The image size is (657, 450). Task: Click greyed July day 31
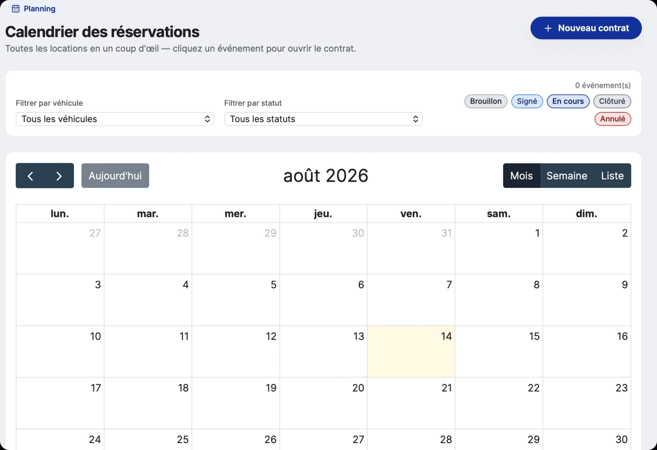[x=446, y=233]
